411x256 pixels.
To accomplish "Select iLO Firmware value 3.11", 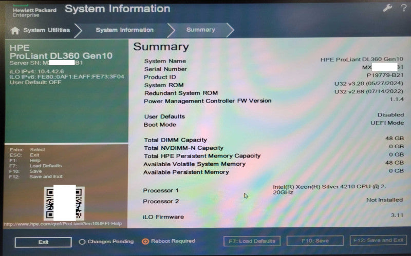I will (397, 215).
